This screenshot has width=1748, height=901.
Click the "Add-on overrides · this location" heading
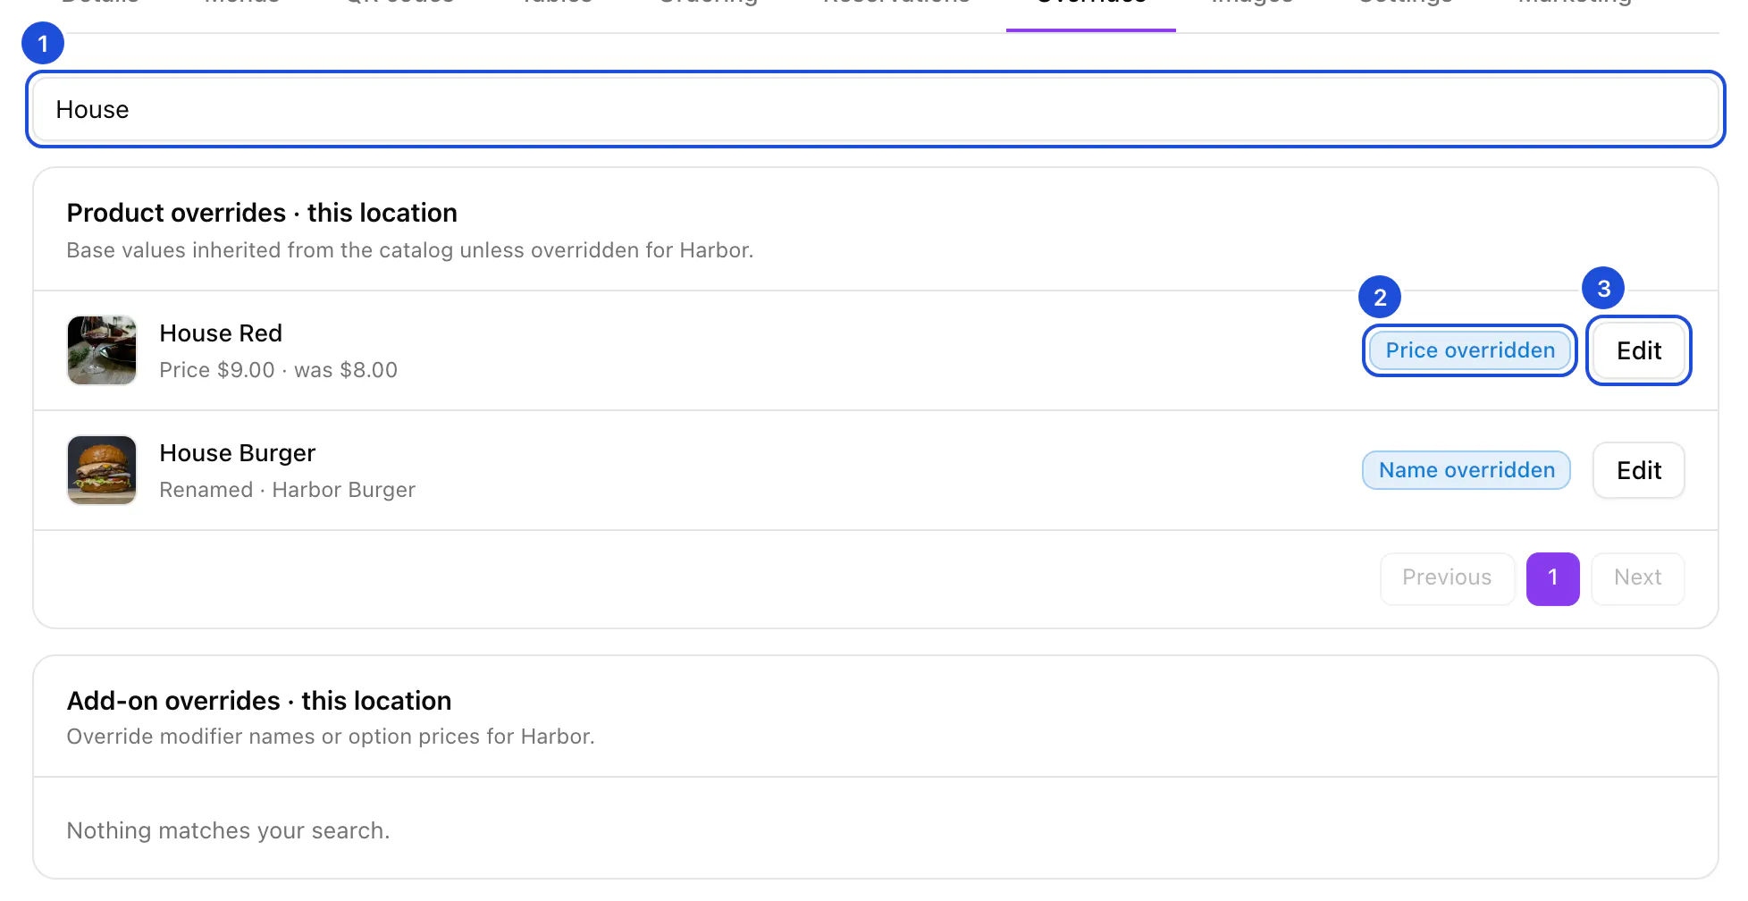click(259, 701)
